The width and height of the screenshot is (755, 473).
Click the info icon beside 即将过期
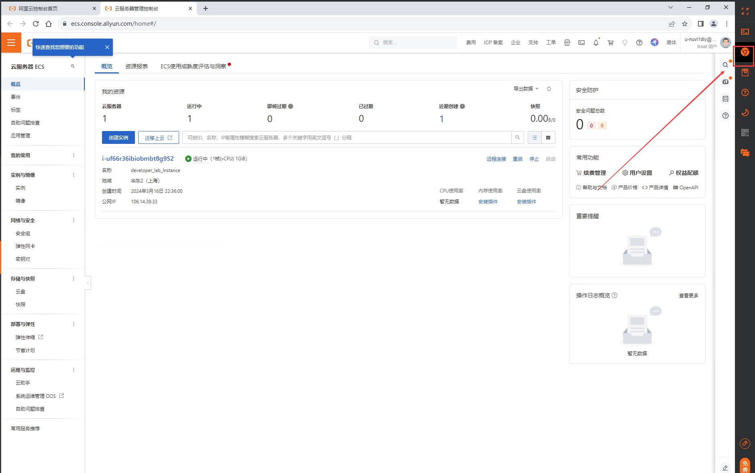tap(291, 106)
